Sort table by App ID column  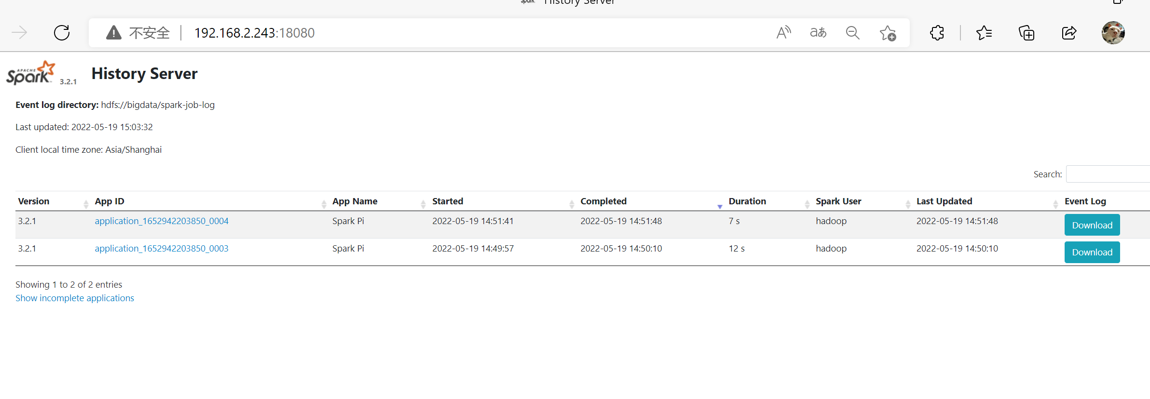pyautogui.click(x=110, y=201)
